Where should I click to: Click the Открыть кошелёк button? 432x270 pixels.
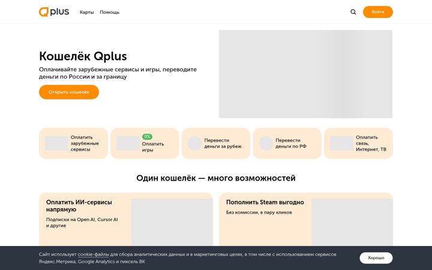(x=69, y=92)
